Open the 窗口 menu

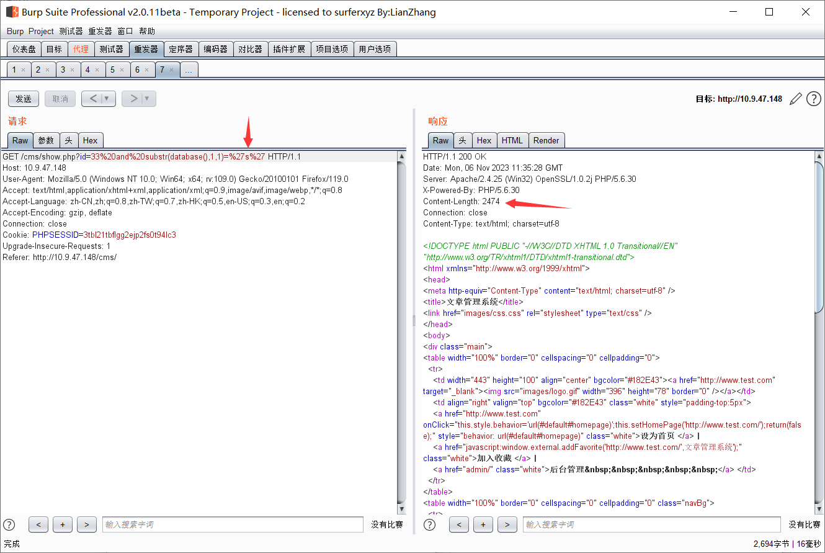tap(125, 31)
